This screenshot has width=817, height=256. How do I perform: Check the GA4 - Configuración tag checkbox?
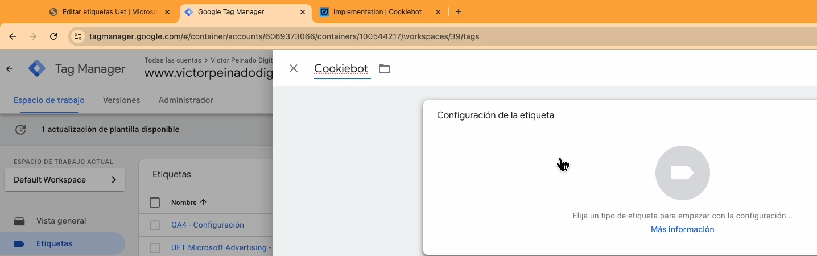[x=155, y=225]
